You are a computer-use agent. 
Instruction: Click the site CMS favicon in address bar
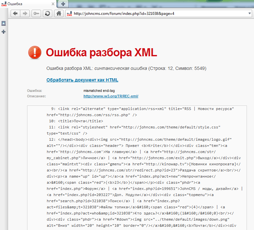(x=69, y=14)
